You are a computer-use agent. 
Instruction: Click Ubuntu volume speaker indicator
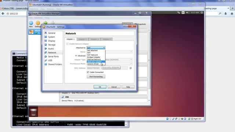click(187, 12)
